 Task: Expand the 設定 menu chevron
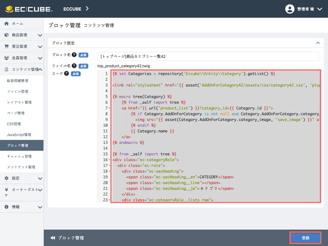tap(40, 178)
